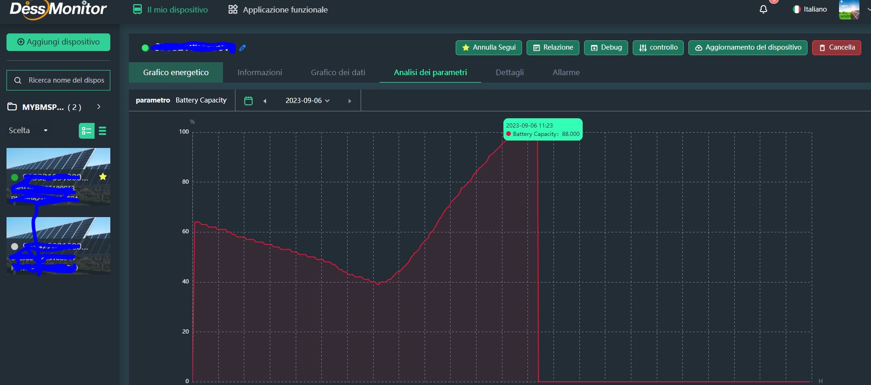Image resolution: width=871 pixels, height=385 pixels.
Task: Go to previous day arrow
Action: (265, 101)
